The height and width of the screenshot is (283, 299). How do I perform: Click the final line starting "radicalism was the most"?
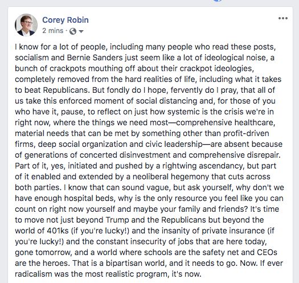point(108,274)
